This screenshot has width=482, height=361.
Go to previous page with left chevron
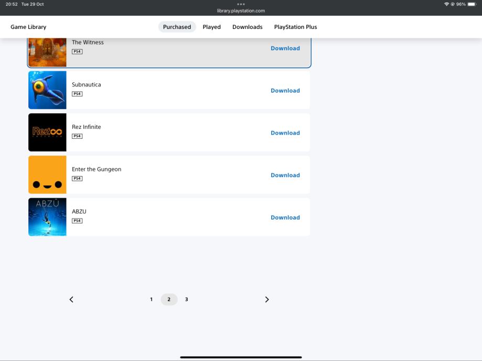[x=71, y=299]
